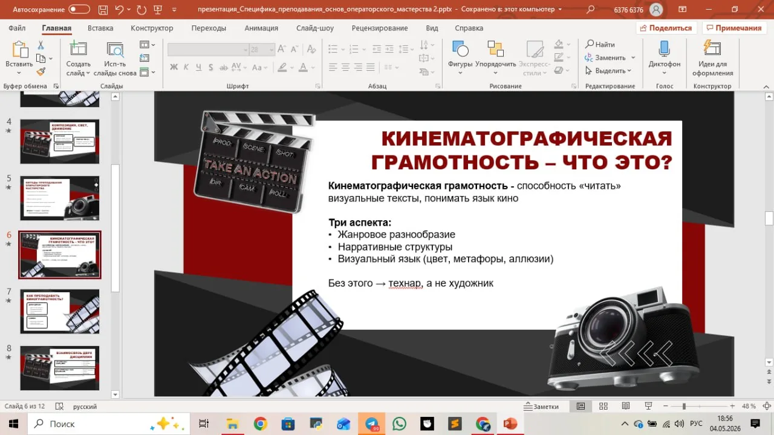774x435 pixels.
Task: Switch to the Анимация tab
Action: click(261, 28)
